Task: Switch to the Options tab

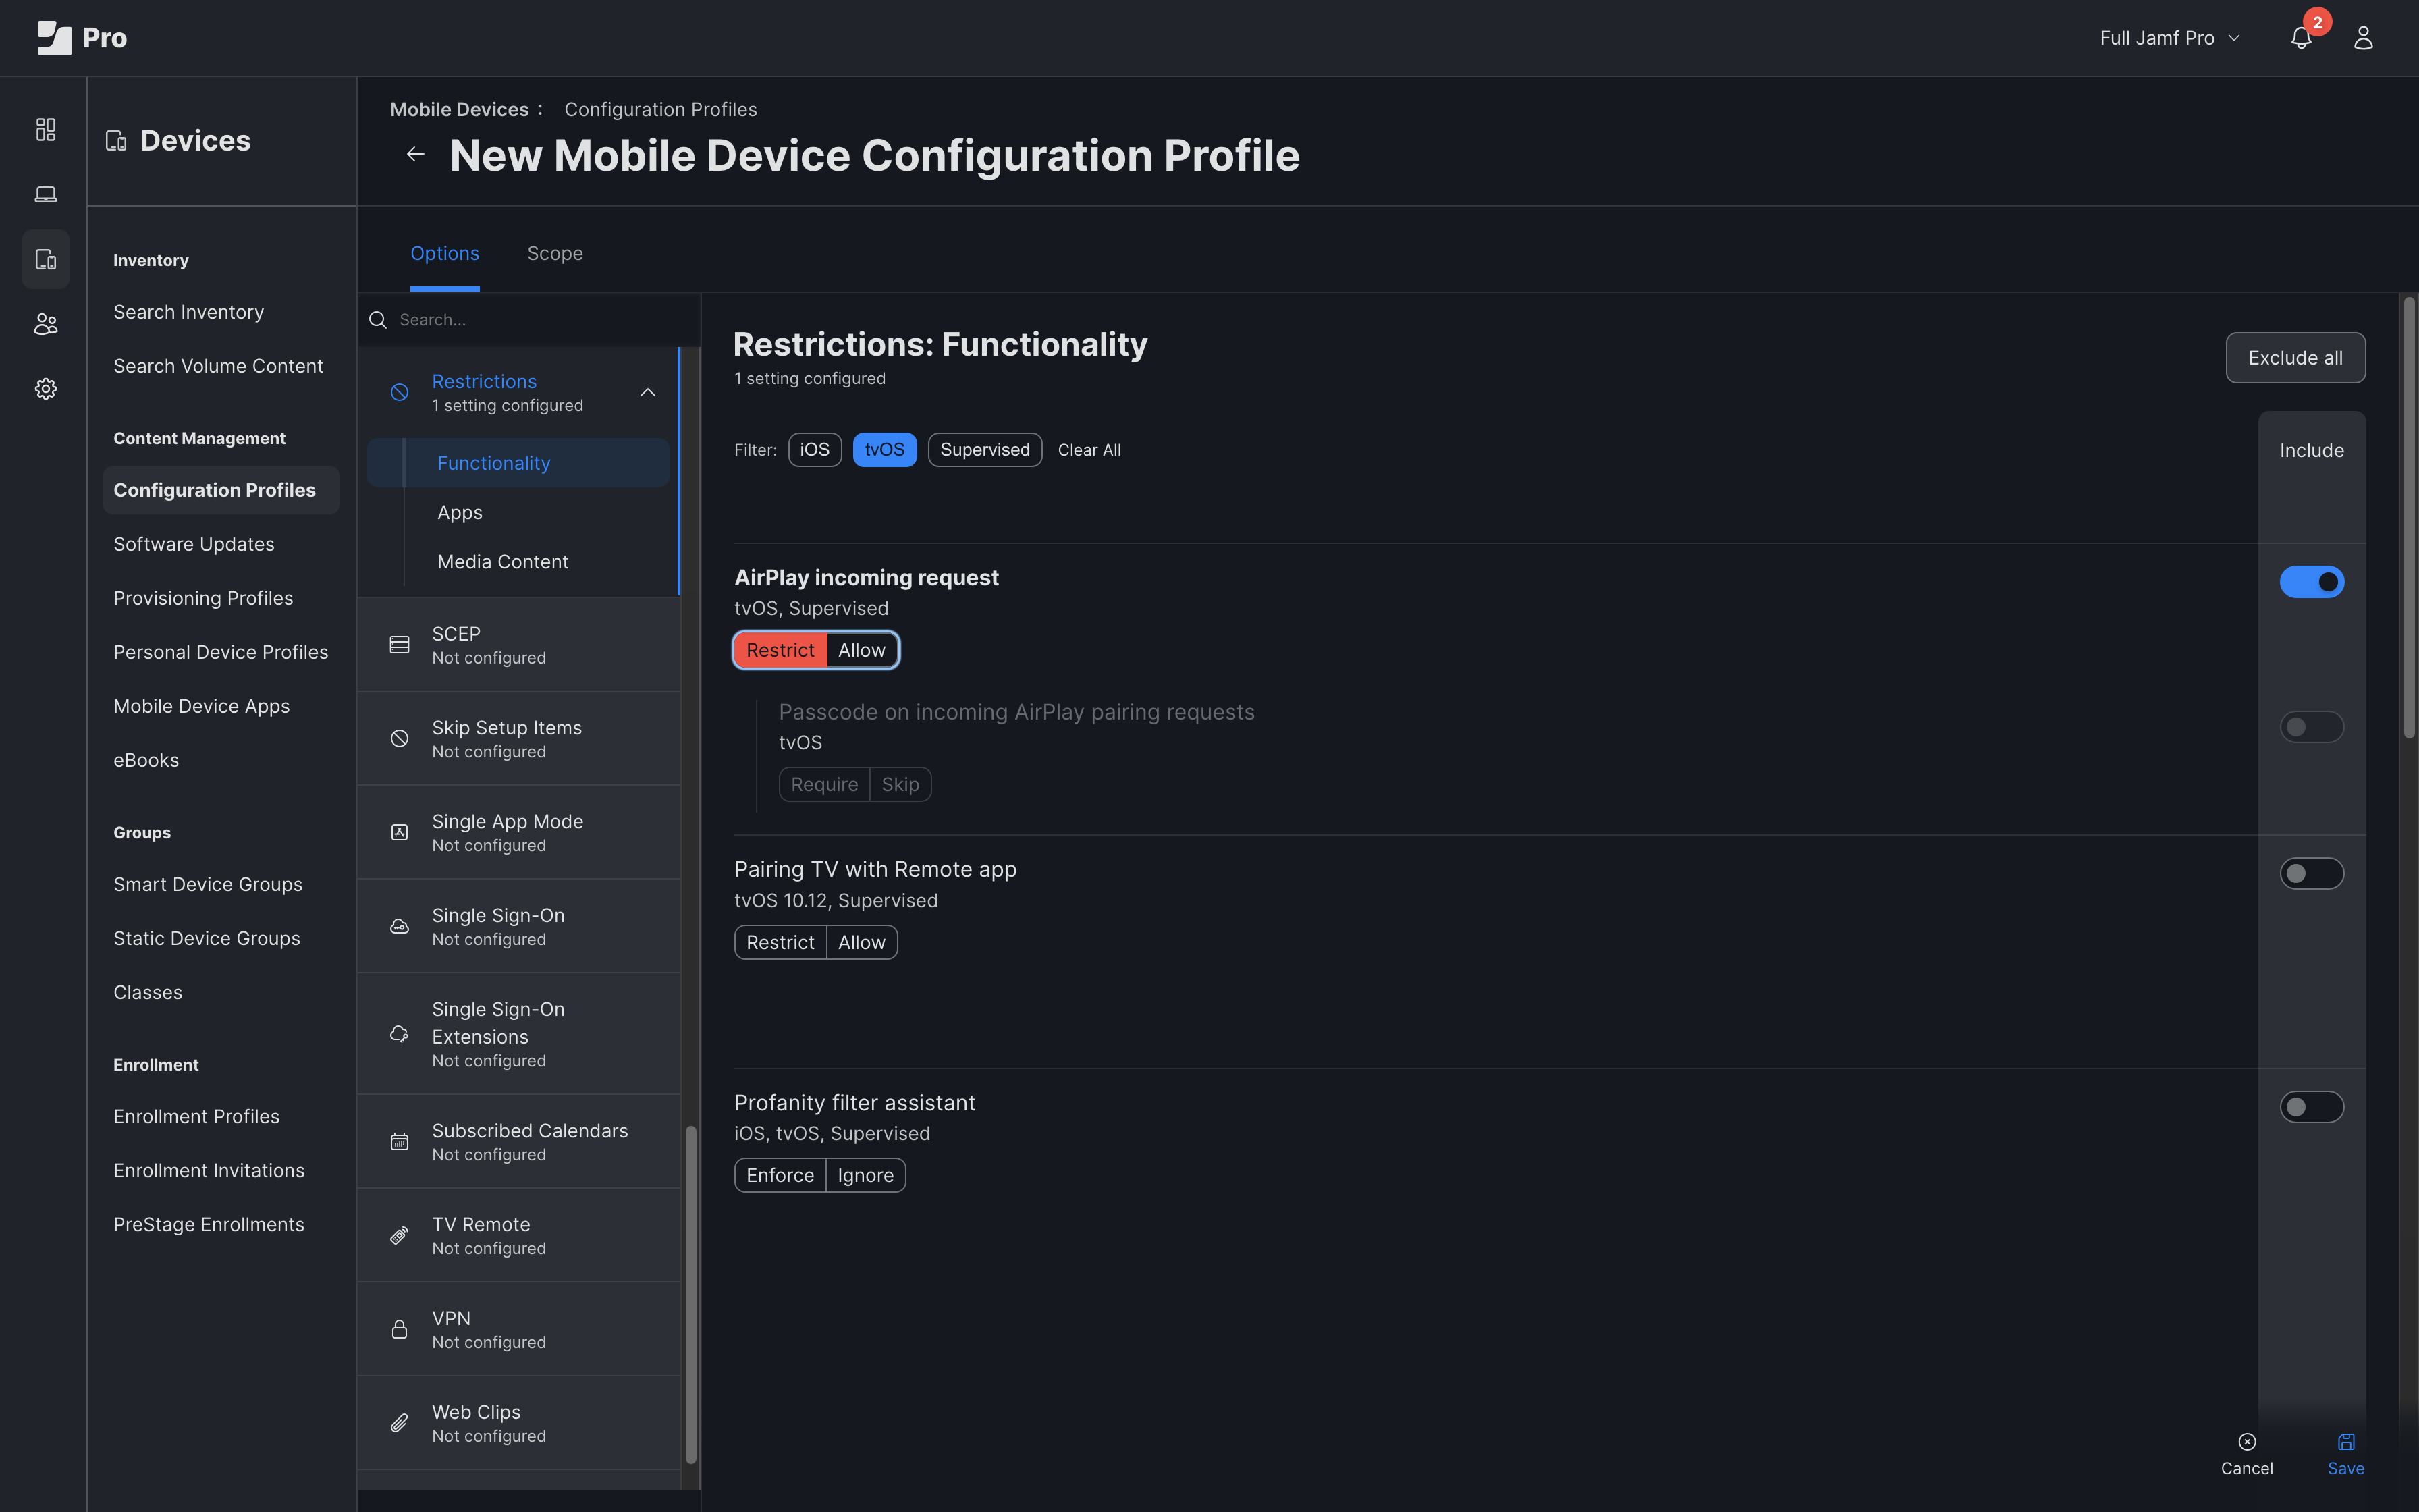Action: coord(445,254)
